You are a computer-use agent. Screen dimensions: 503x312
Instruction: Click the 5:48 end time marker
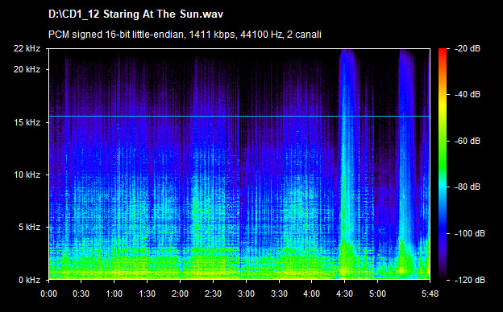(430, 294)
